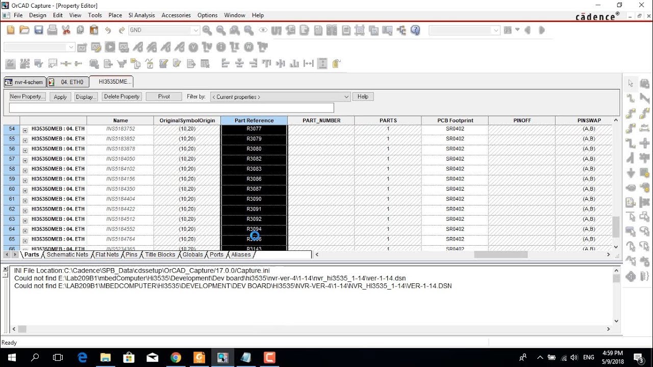
Task: Click the blue Help question mark icon
Action: click(x=415, y=31)
